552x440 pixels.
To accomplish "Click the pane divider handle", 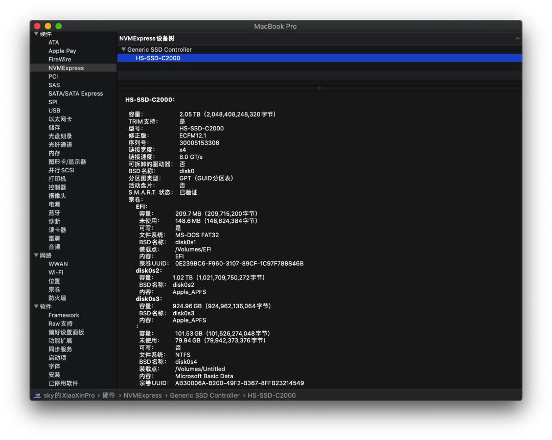I will click(319, 88).
